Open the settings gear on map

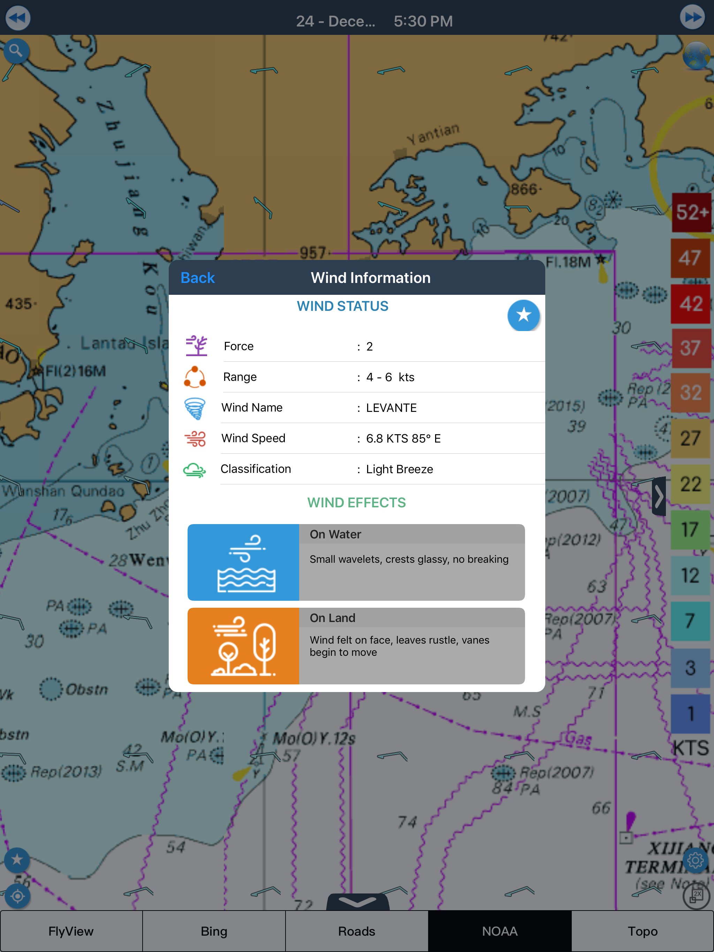[695, 860]
